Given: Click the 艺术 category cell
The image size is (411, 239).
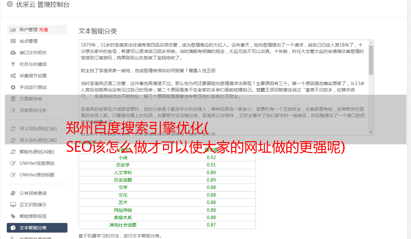Looking at the screenshot, I should pos(123,202).
